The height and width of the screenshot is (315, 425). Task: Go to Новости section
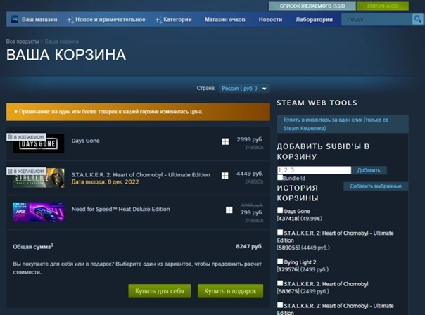coord(270,20)
